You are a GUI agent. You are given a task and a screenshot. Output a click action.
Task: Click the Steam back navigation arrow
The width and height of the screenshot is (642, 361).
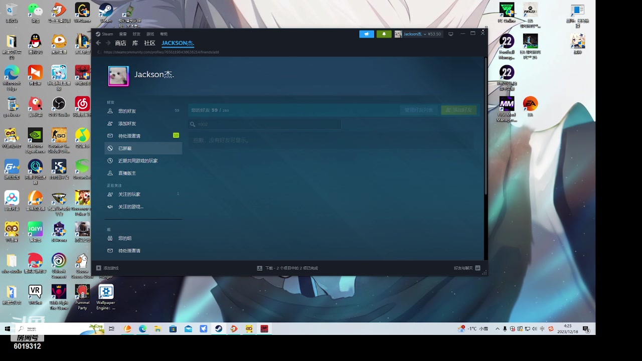(x=98, y=43)
